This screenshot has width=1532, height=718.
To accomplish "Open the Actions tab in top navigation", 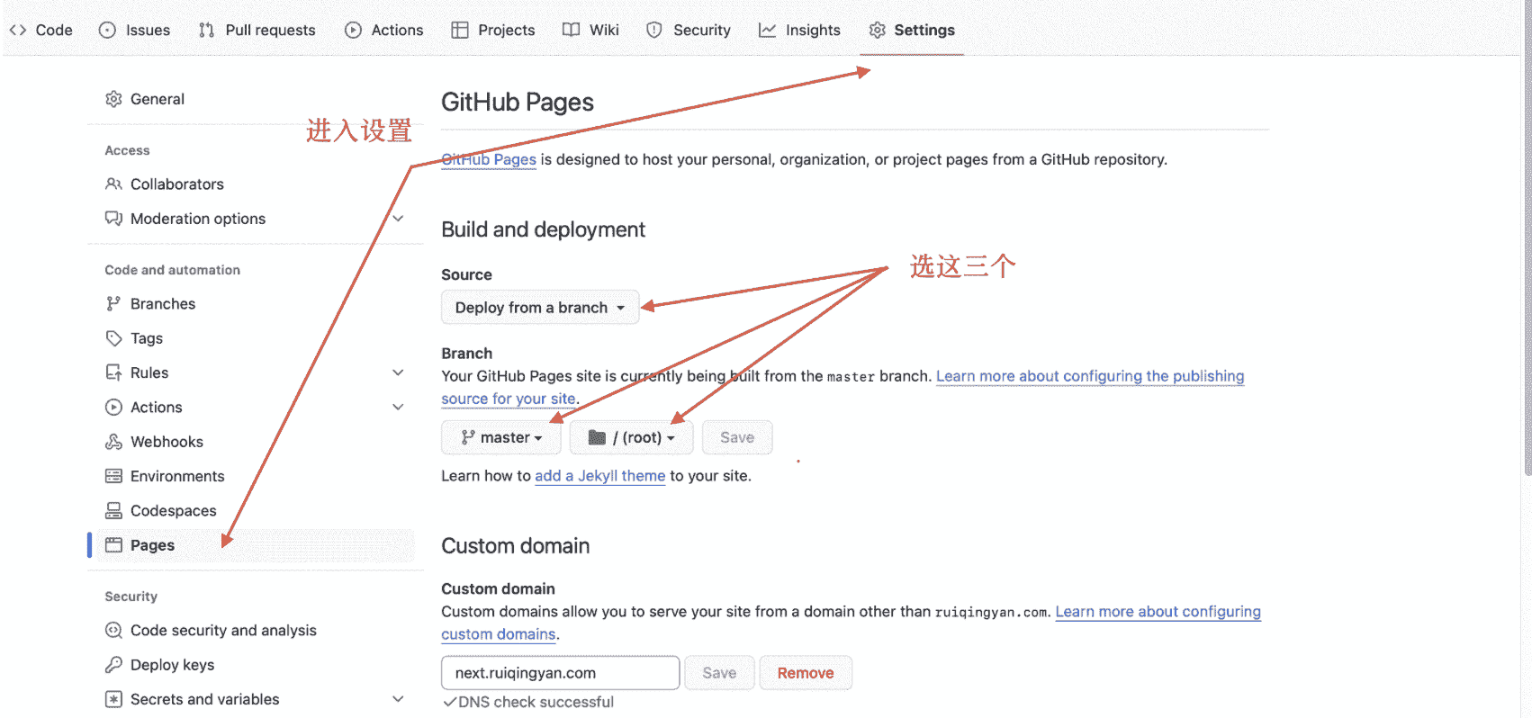I will pos(383,30).
